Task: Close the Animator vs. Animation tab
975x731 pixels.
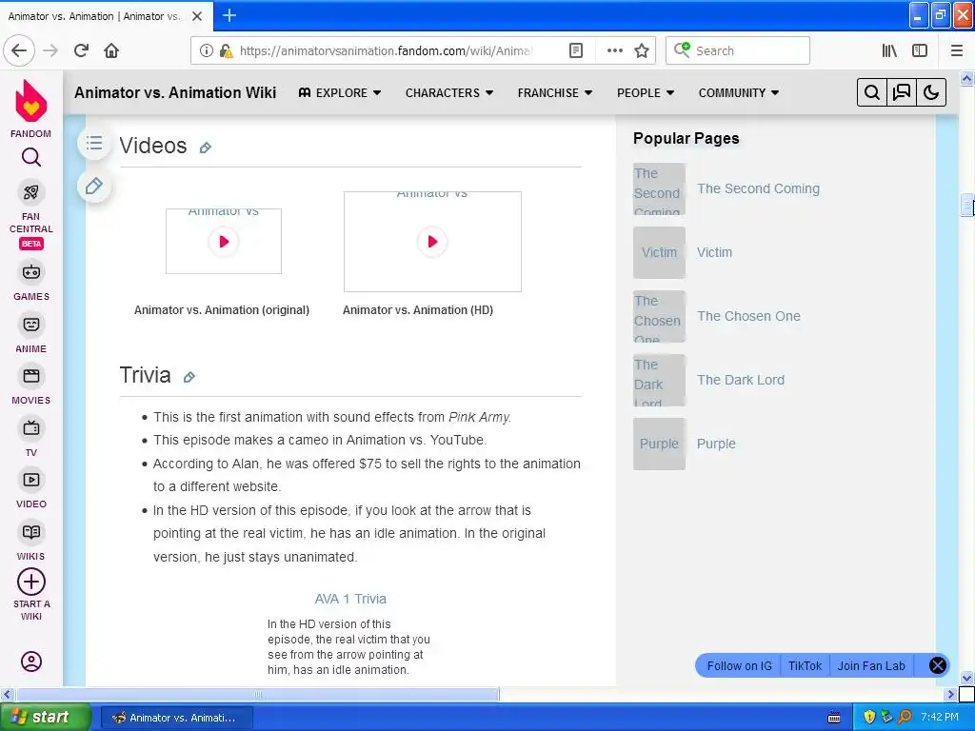Action: pyautogui.click(x=197, y=16)
